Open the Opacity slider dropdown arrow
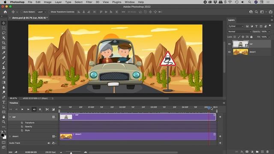274x154 pixels. [269, 32]
